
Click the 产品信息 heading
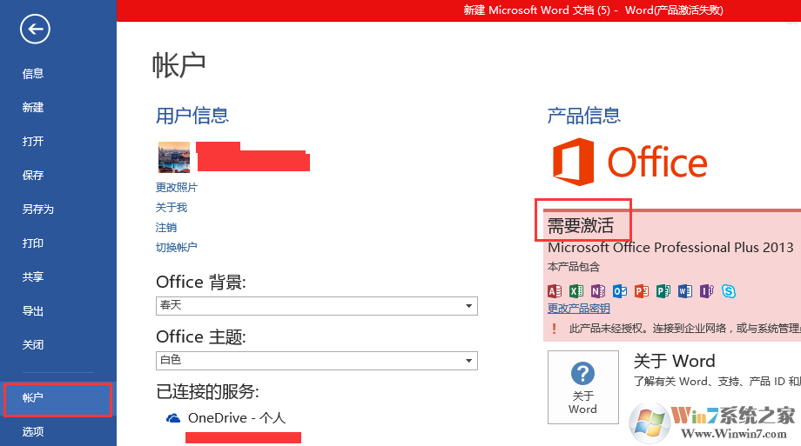pyautogui.click(x=584, y=116)
